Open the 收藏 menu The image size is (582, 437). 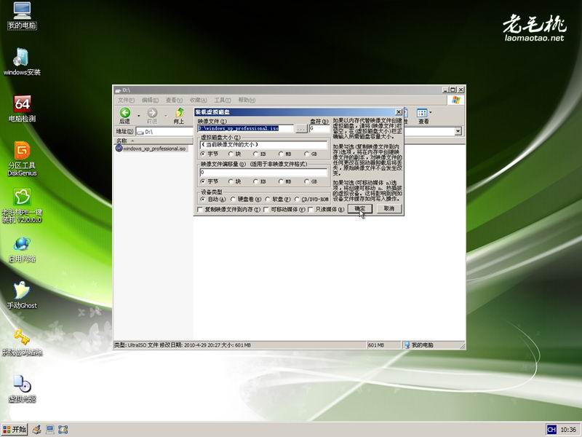(x=198, y=100)
